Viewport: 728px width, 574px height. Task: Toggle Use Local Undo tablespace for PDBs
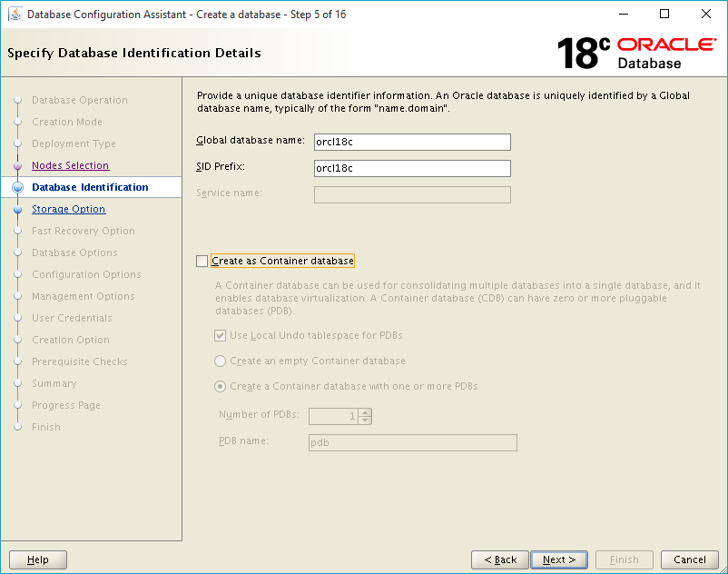point(220,335)
